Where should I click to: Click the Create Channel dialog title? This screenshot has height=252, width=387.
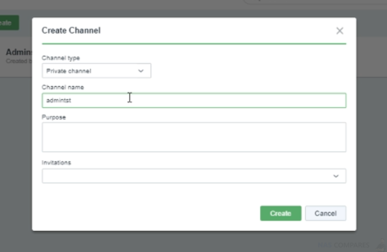71,31
